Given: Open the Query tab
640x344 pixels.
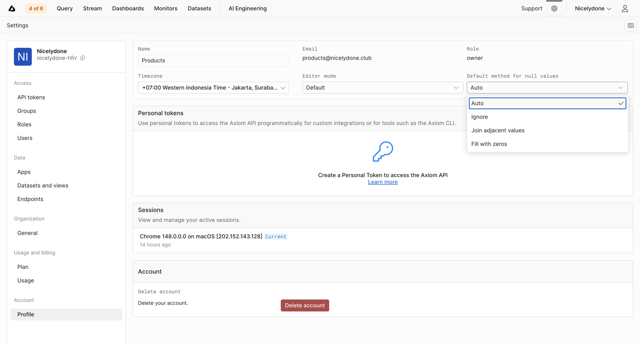Looking at the screenshot, I should point(65,8).
